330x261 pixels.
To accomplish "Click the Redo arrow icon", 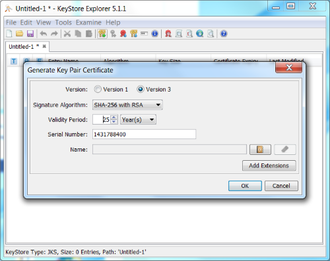I will point(54,34).
